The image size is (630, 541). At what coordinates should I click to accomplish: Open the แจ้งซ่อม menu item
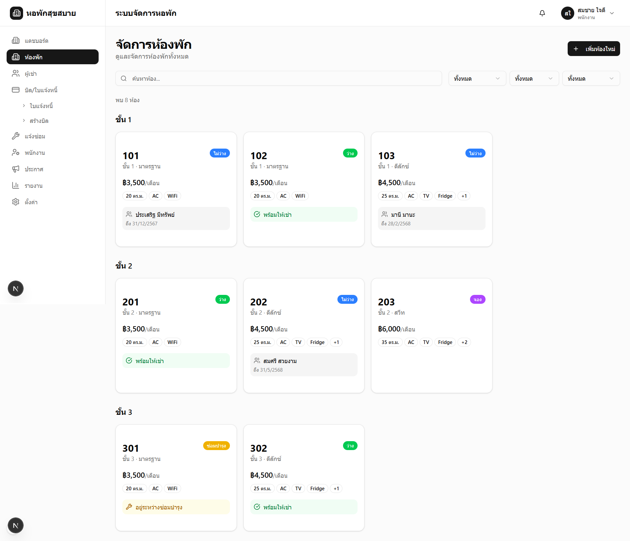[x=52, y=136]
